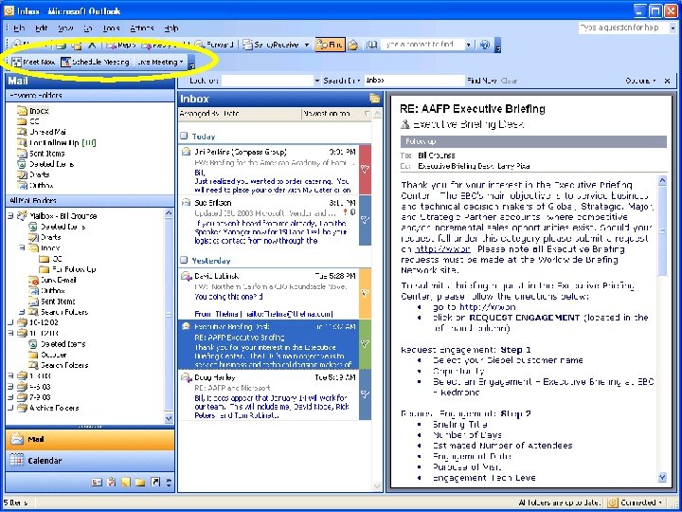Open the Go menu

click(x=88, y=28)
